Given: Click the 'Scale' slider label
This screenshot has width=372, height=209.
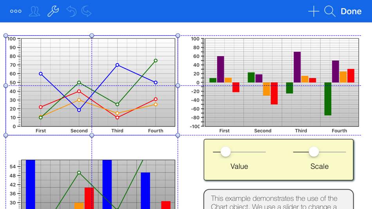Looking at the screenshot, I should 320,166.
